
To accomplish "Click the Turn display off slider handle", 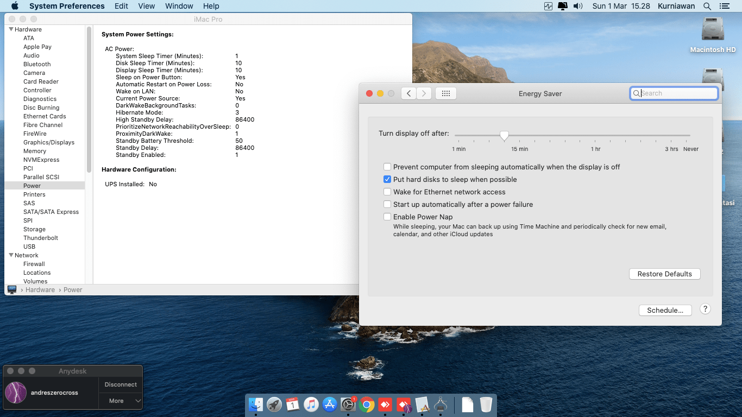I will [x=504, y=136].
